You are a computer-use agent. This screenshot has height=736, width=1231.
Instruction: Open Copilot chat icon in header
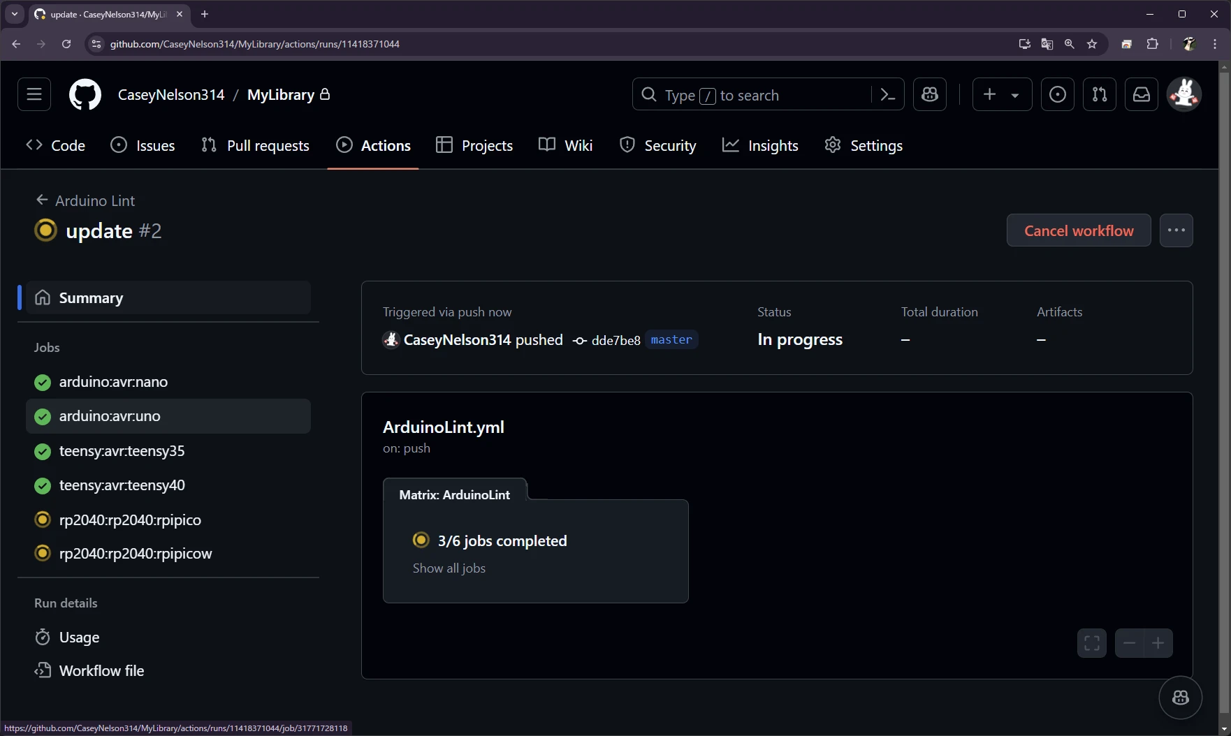[930, 94]
